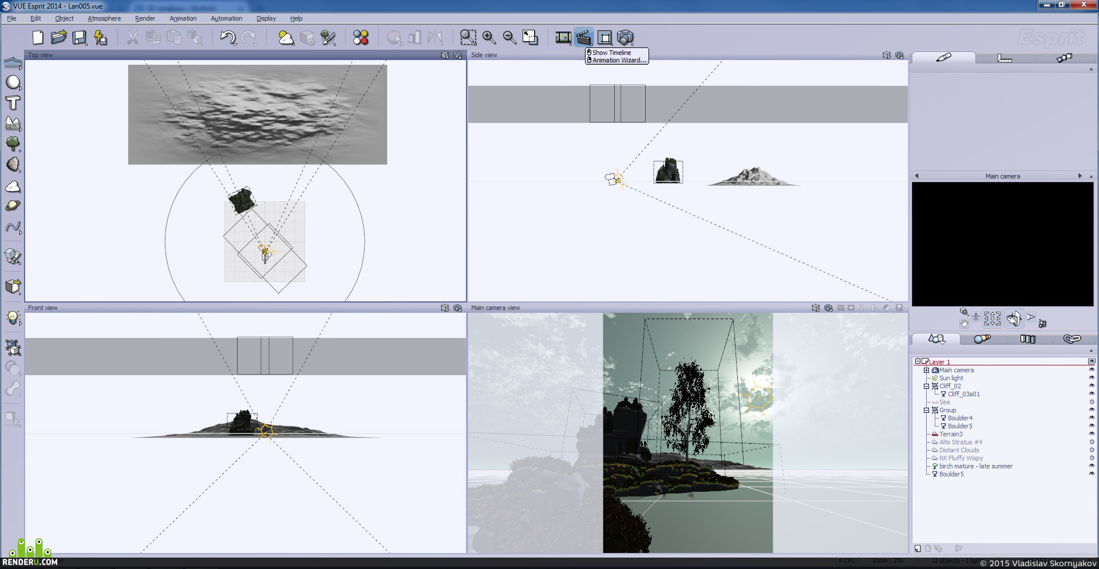
Task: Select the 3D Text tool
Action: [13, 103]
